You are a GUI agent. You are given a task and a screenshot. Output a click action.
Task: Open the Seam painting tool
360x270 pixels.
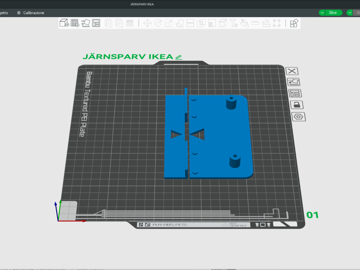click(223, 23)
